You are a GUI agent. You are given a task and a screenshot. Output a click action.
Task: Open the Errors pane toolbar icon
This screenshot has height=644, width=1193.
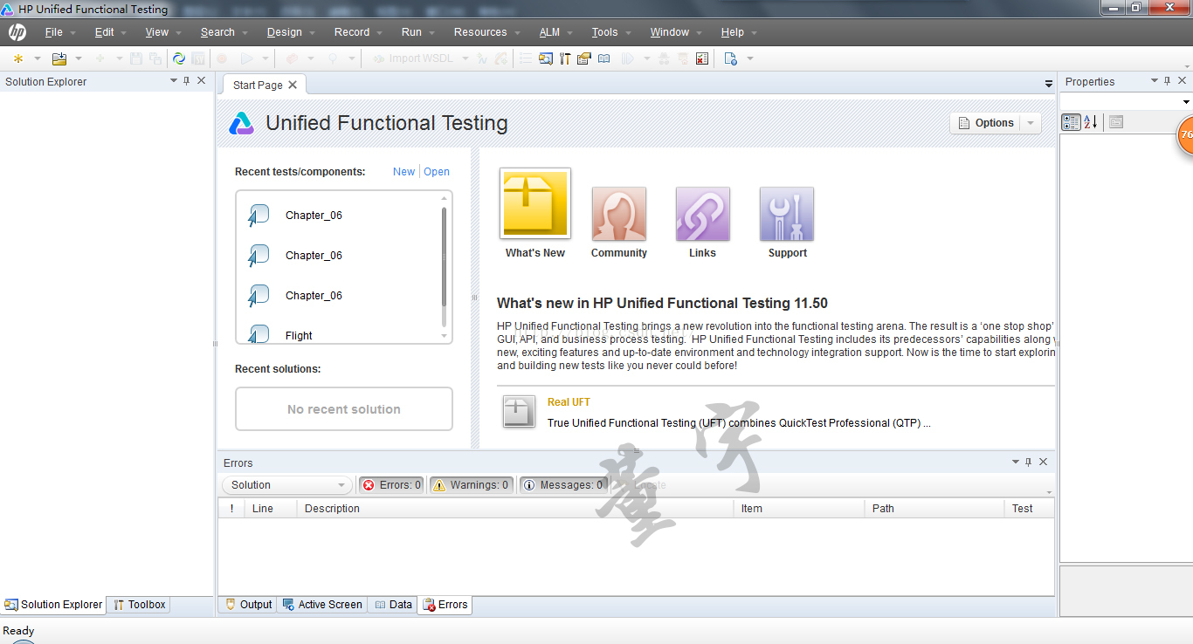[702, 58]
